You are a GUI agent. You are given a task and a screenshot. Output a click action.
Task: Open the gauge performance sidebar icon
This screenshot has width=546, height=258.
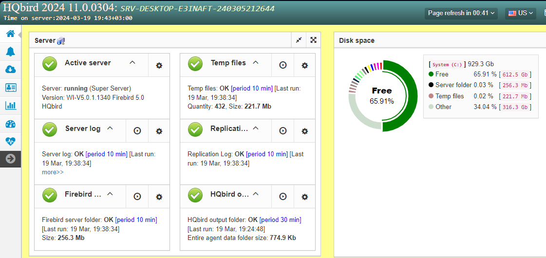tap(10, 124)
